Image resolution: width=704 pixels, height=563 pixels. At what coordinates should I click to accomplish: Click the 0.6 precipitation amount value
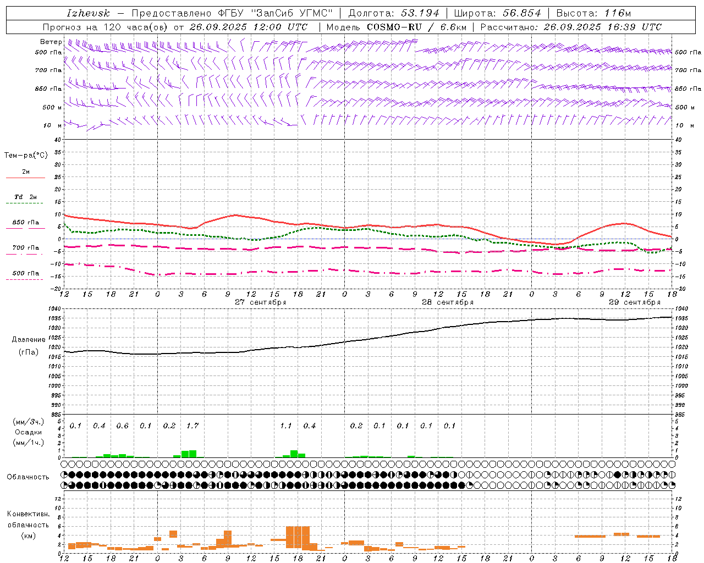[x=123, y=426]
